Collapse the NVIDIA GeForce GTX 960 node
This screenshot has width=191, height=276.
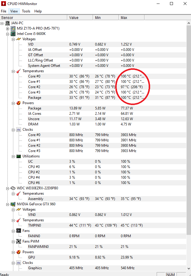[7, 204]
